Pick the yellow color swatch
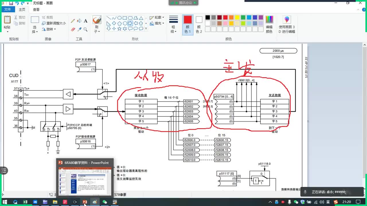Screen dimensions: 367x206 (237, 17)
